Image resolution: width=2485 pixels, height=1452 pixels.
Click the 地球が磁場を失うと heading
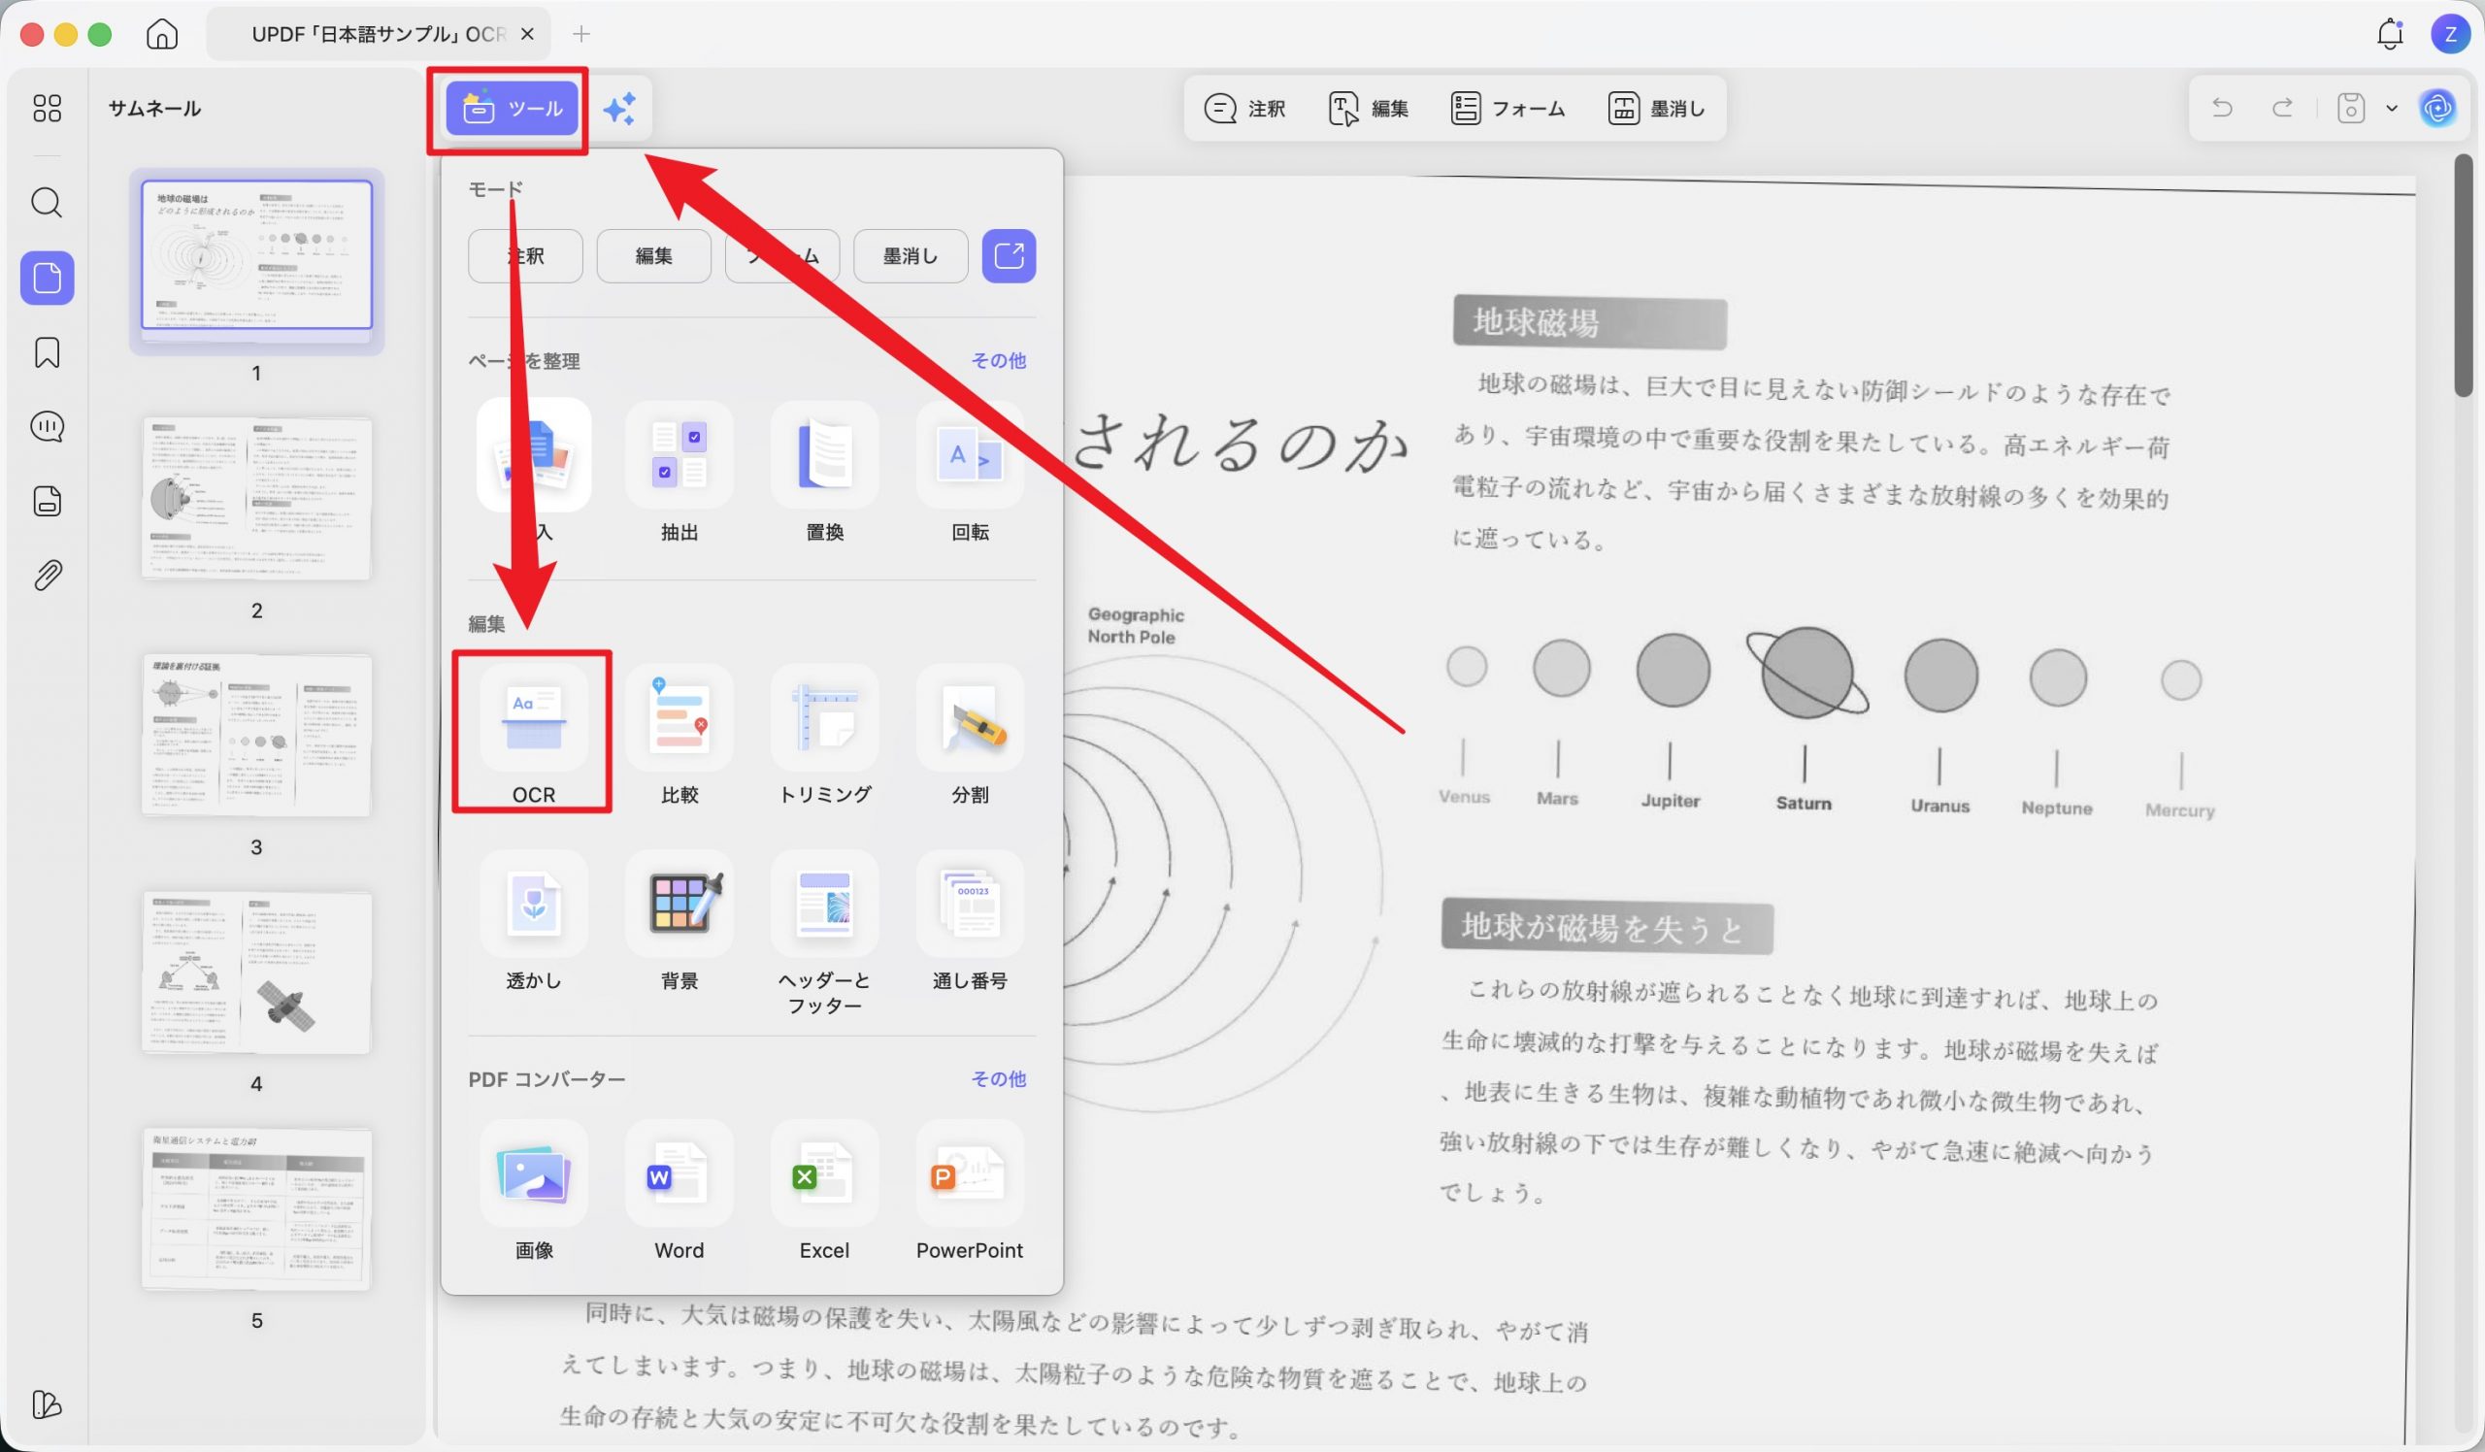tap(1607, 927)
